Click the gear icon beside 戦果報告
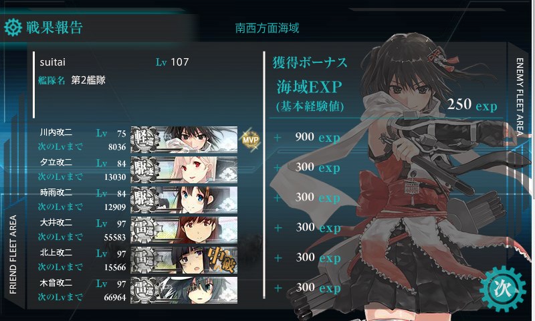Viewport: 535px width, 321px height. coord(13,27)
